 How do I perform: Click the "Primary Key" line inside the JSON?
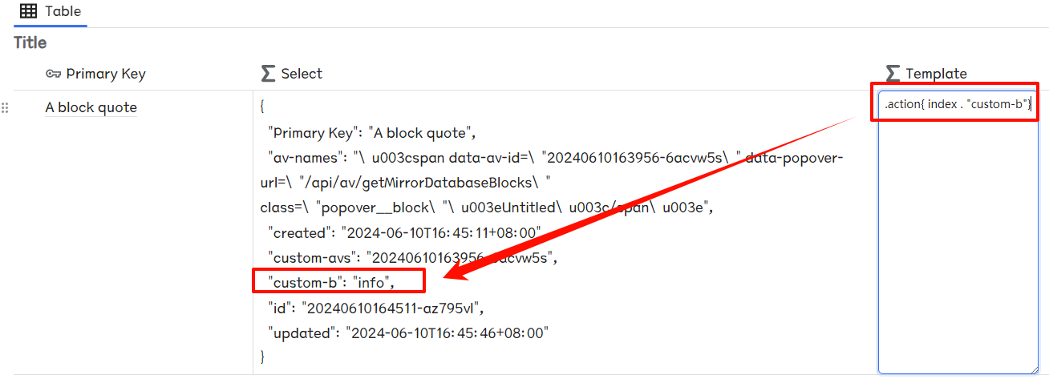(x=374, y=132)
